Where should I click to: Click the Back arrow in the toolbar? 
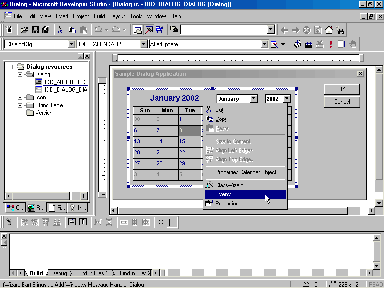284,30
